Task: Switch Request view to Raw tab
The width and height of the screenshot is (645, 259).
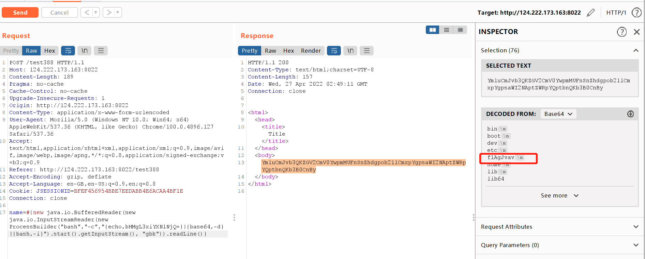Action: (31, 51)
